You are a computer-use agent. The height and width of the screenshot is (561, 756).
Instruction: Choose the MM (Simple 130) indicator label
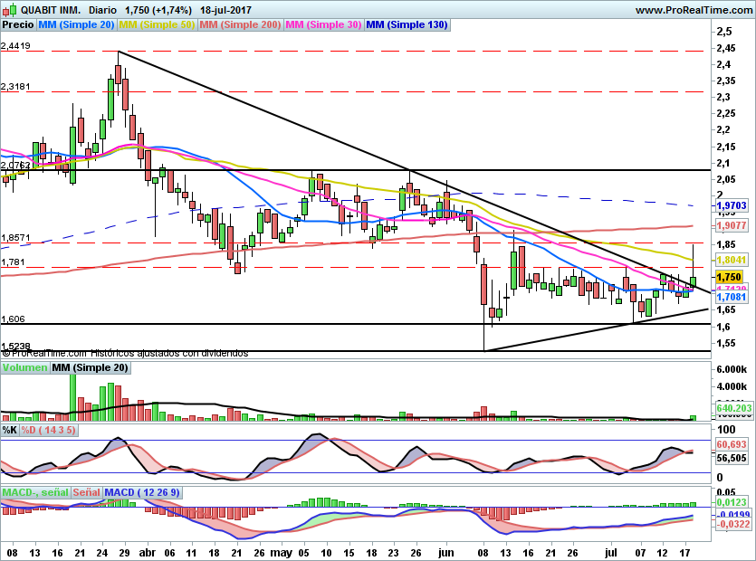407,25
